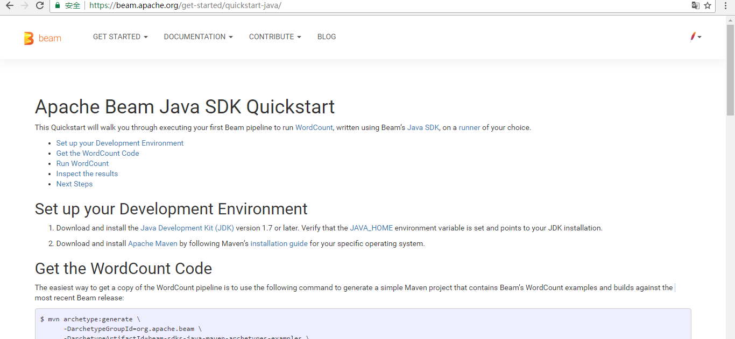
Task: Open the Apache Maven link
Action: point(153,243)
